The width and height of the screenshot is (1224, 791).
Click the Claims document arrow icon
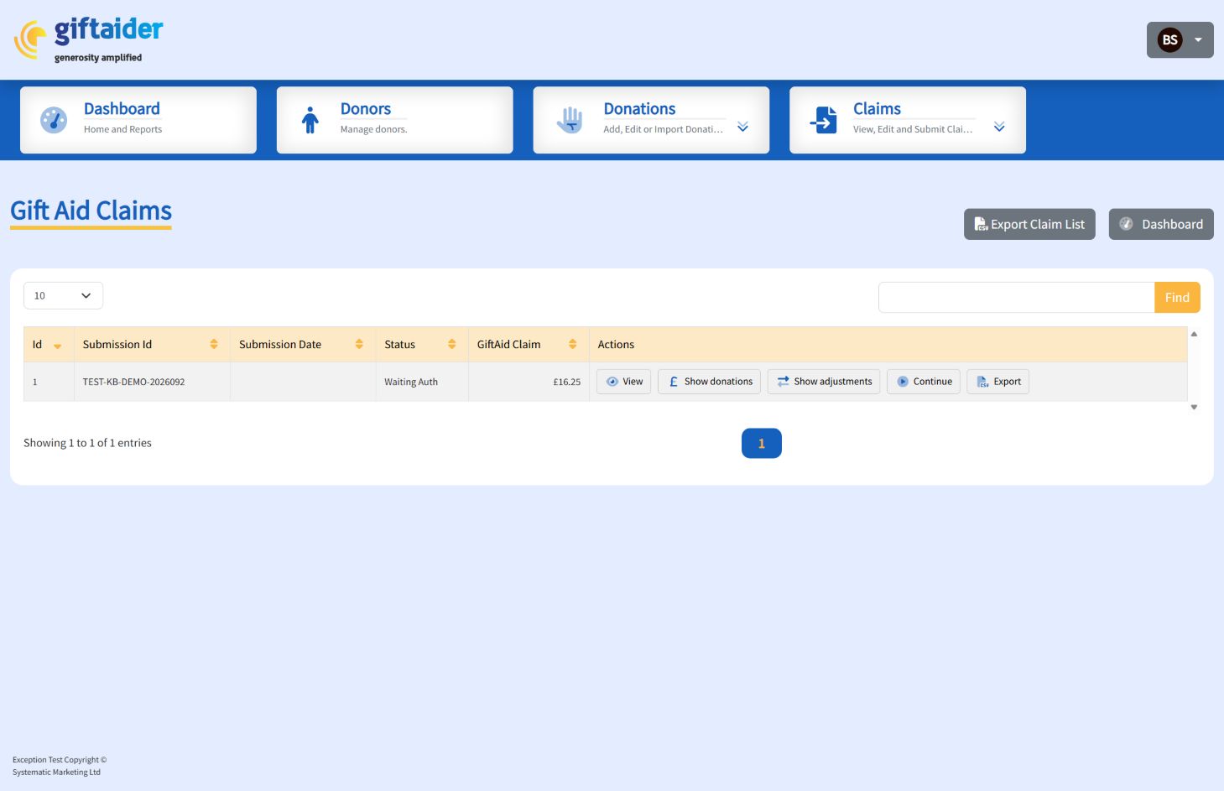point(824,120)
